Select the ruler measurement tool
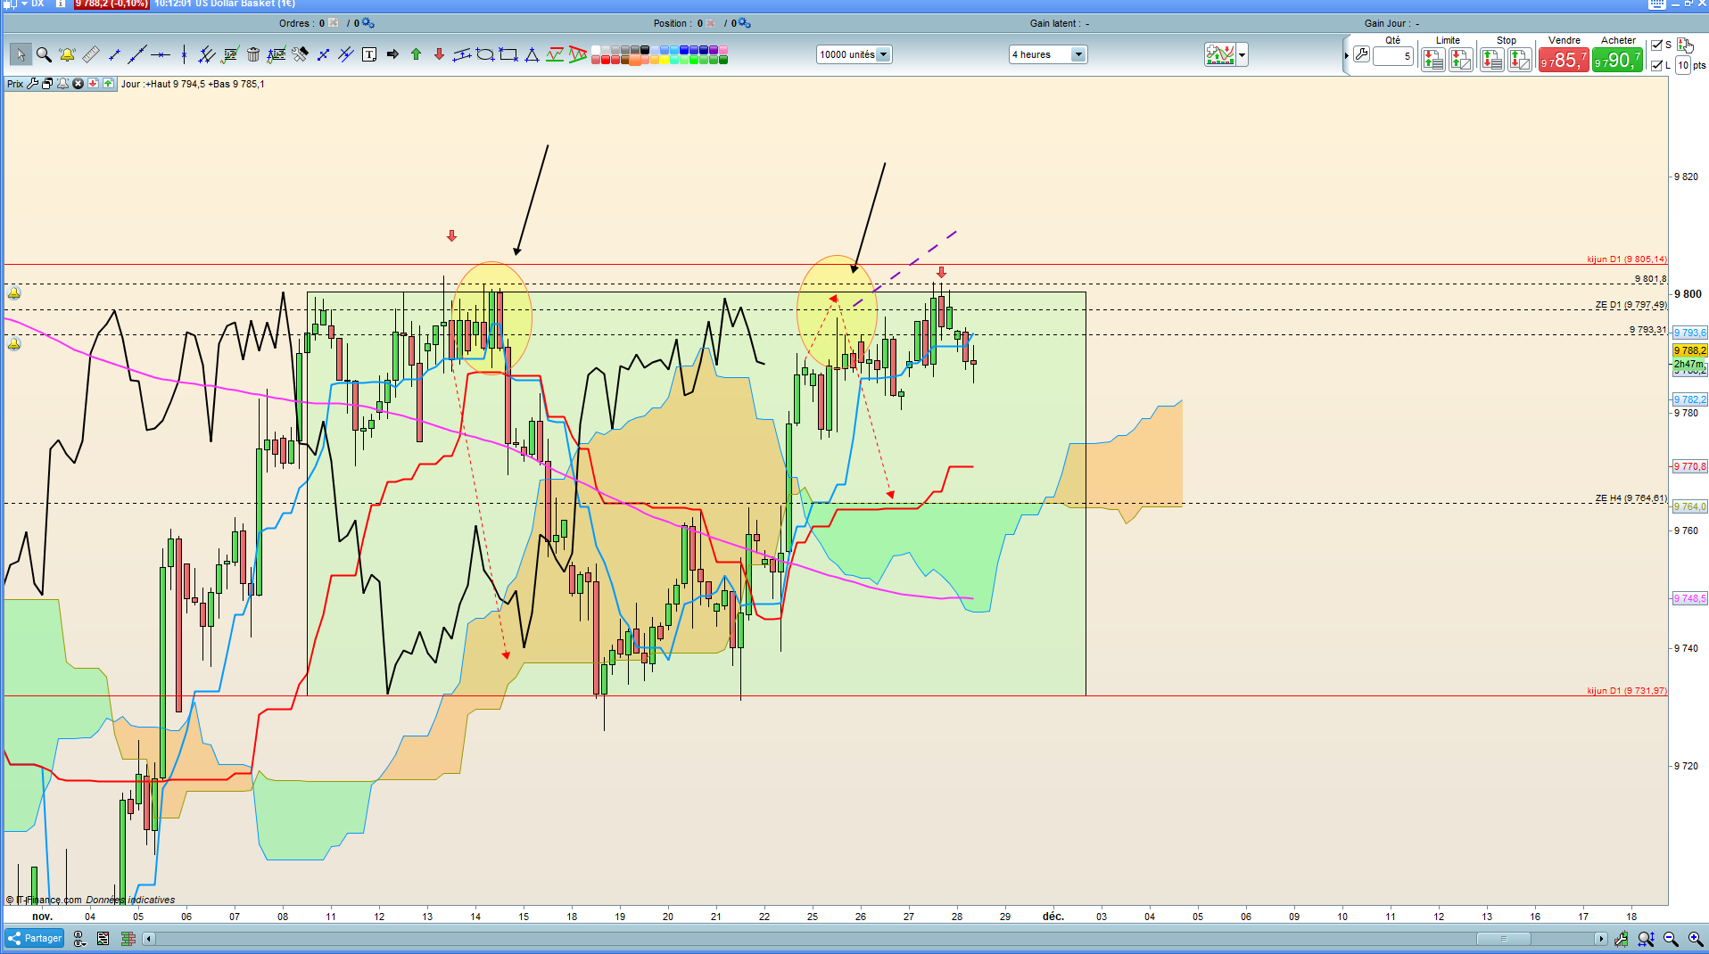Viewport: 1709px width, 954px height. (x=90, y=55)
